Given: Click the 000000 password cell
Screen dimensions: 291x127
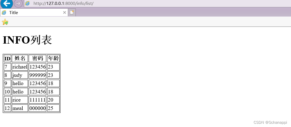Looking at the screenshot, I should pos(38,108).
